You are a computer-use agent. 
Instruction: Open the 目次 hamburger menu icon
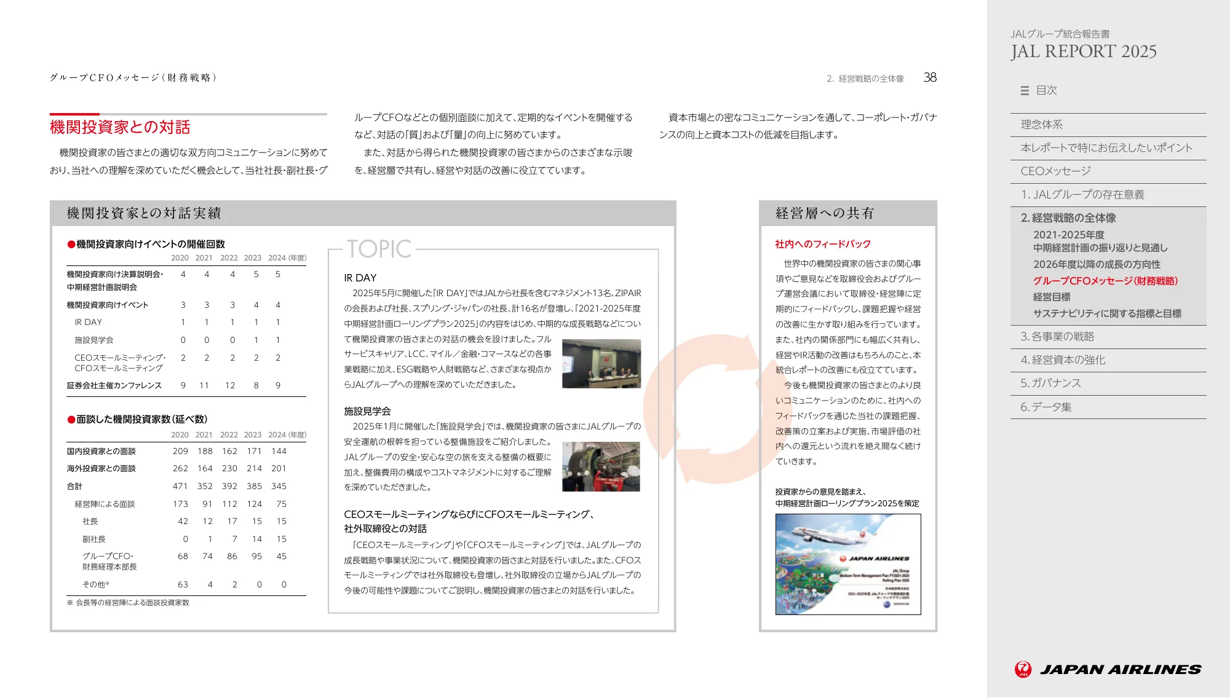[1025, 90]
